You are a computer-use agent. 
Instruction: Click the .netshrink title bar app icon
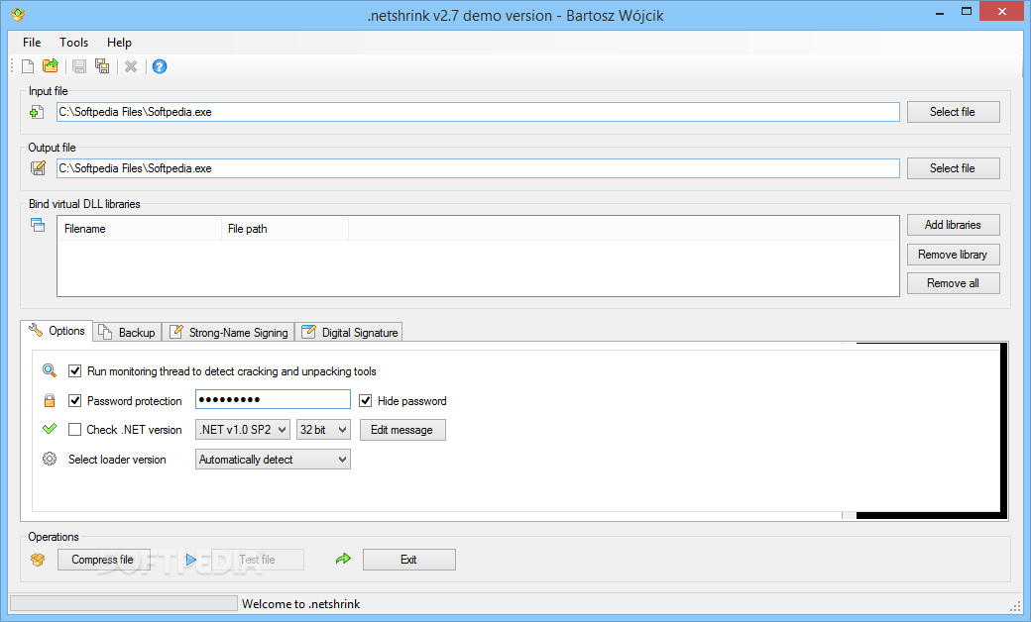pos(18,14)
